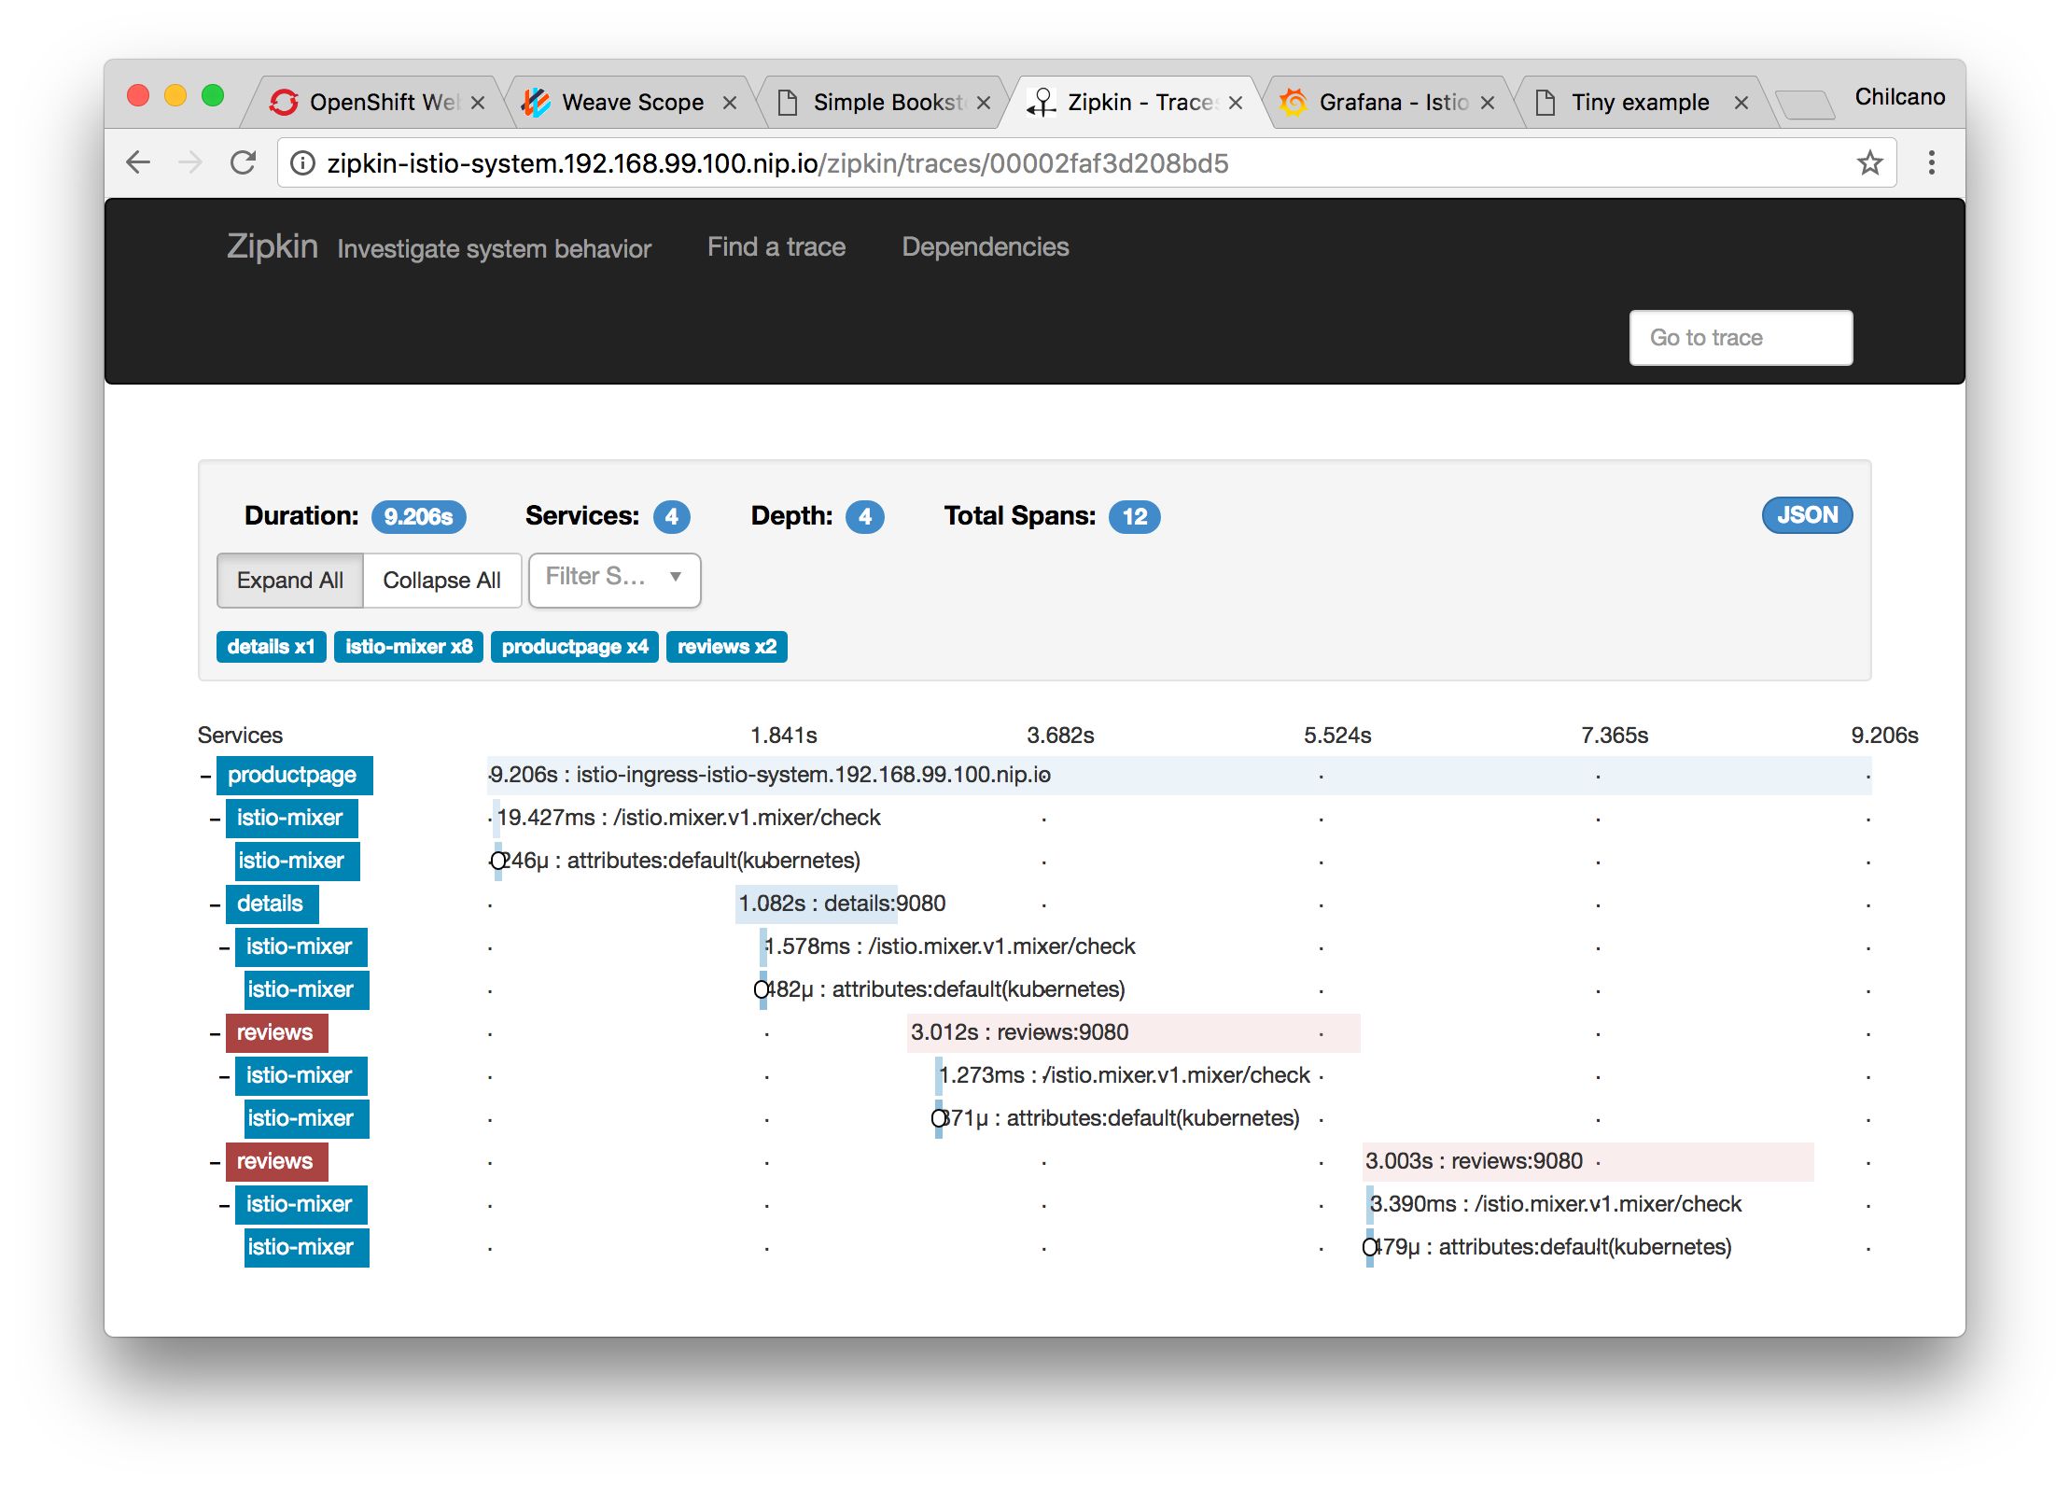Select the productpage service label

tap(294, 776)
